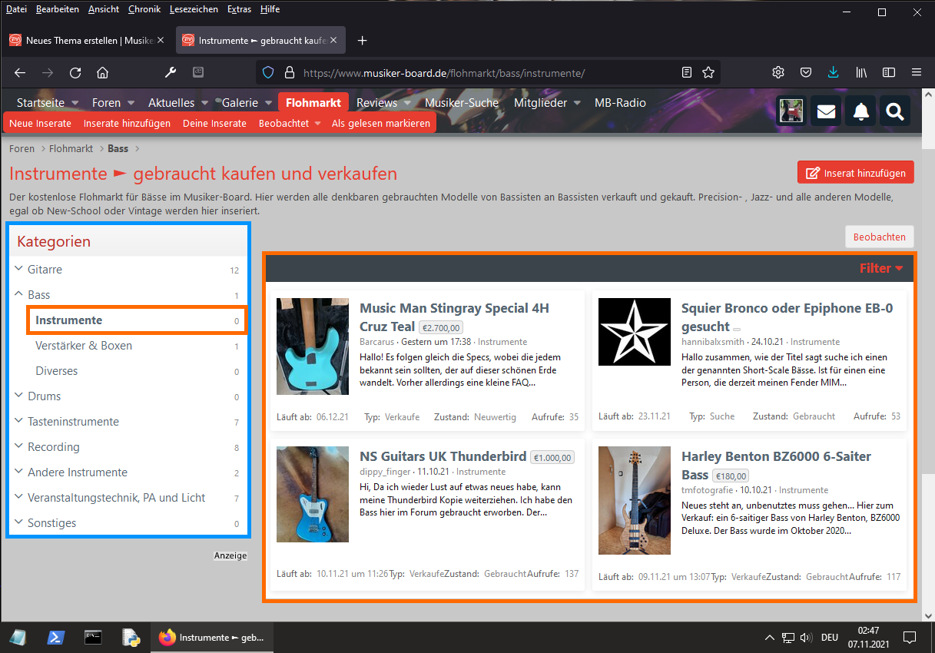935x653 pixels.
Task: Open the library bookshelf icon
Action: (x=861, y=72)
